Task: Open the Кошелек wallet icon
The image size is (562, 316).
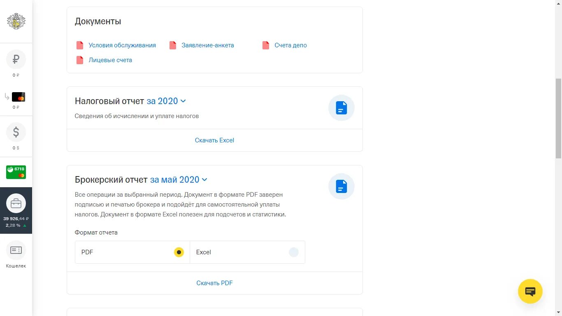Action: tap(16, 250)
